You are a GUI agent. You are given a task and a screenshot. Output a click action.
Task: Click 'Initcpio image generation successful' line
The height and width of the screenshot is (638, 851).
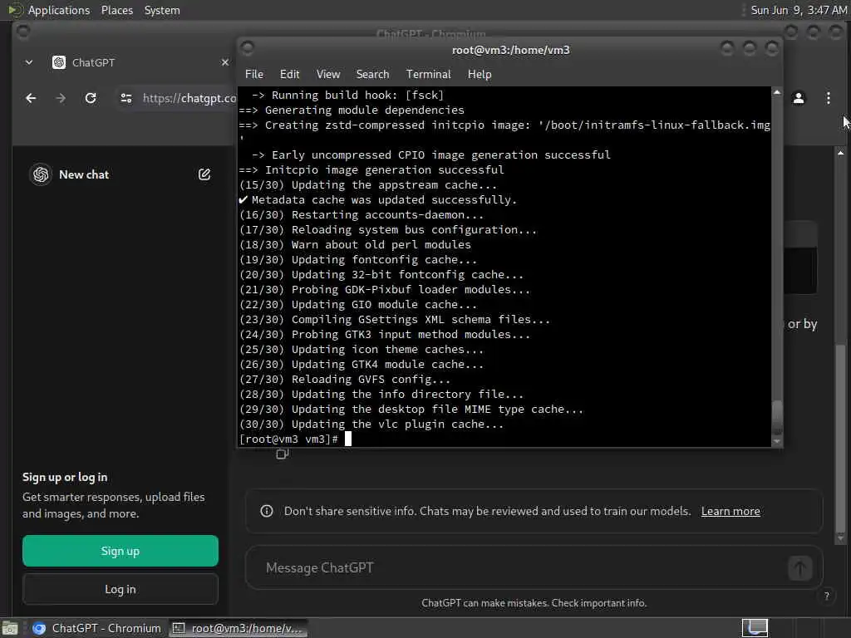(371, 169)
